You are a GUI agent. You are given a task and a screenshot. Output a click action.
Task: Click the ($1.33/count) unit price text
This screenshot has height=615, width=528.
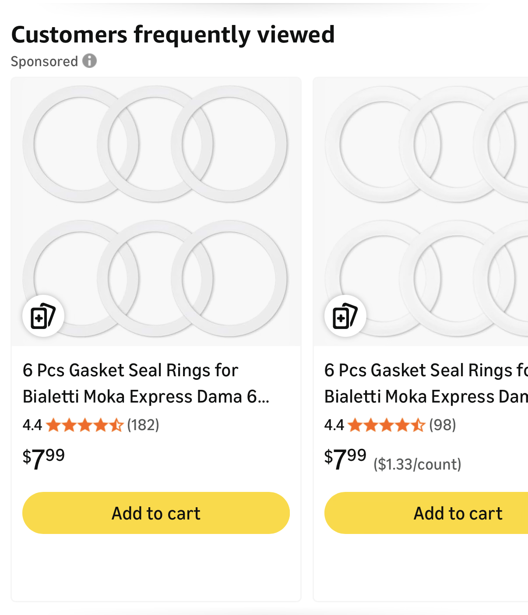pyautogui.click(x=417, y=464)
